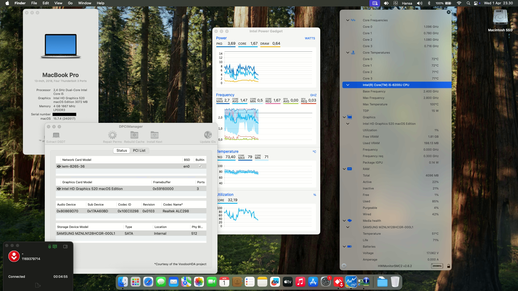Screen dimensions: 518x291
Task: Open Notes from the Dock
Action: [x=262, y=282]
